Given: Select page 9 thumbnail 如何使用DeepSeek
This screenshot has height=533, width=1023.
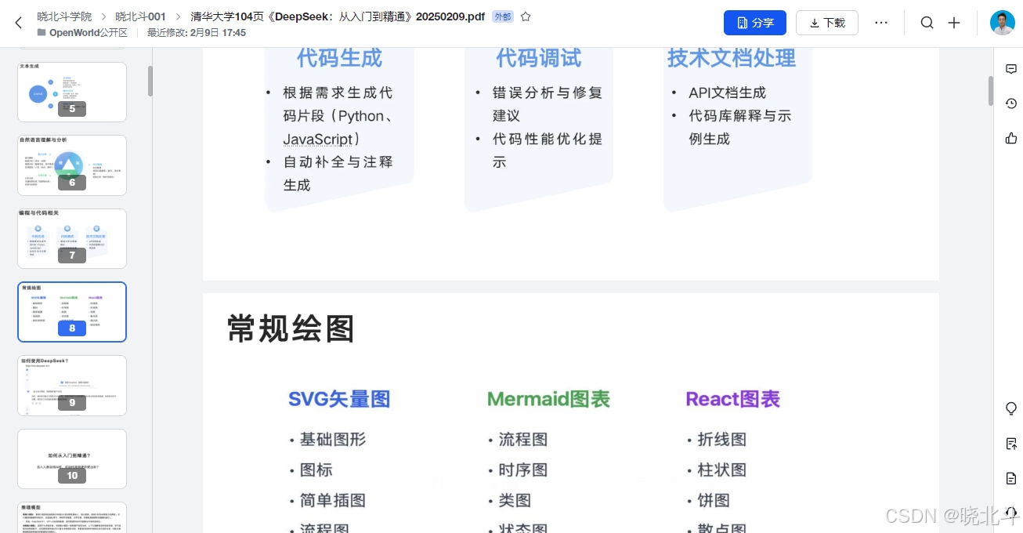Looking at the screenshot, I should 72,386.
